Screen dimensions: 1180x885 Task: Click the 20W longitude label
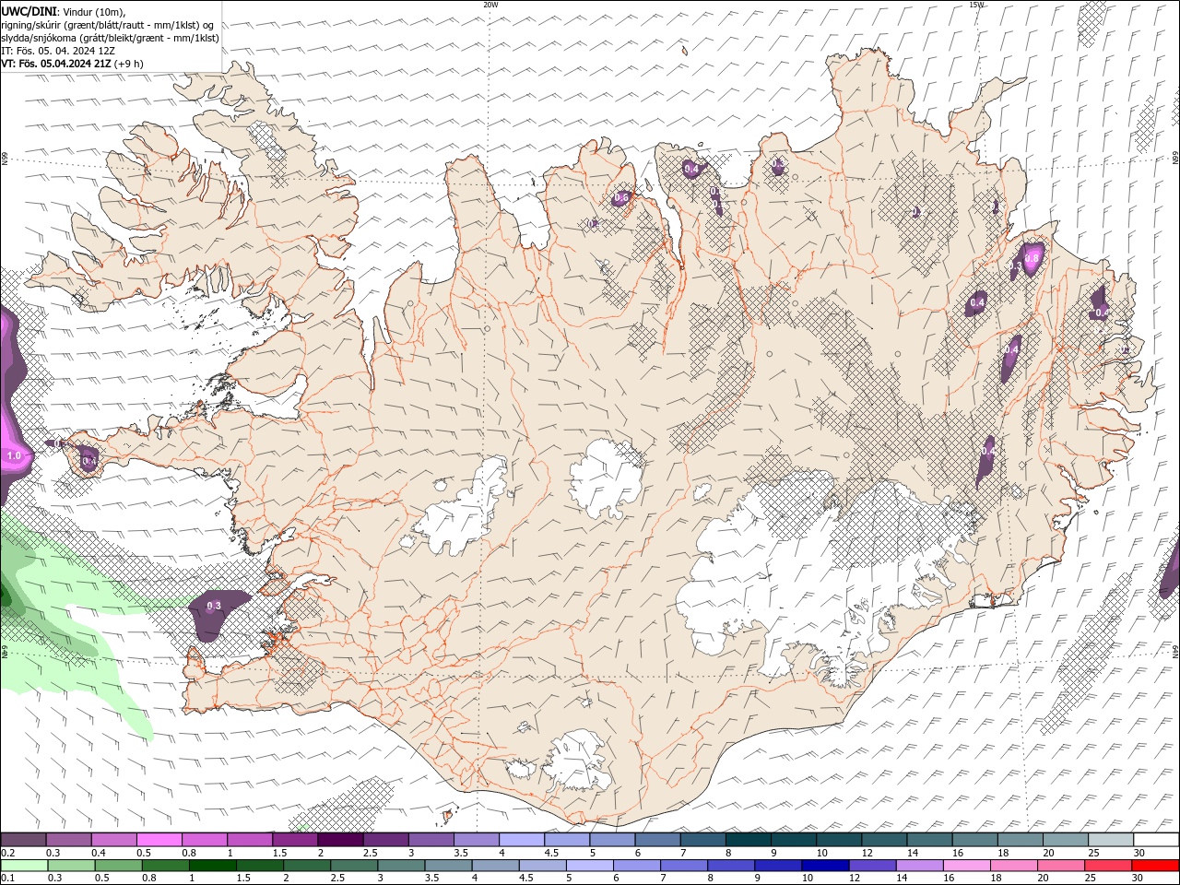[x=490, y=5]
